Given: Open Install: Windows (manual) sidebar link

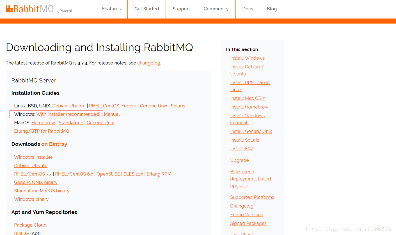Looking at the screenshot, I should (x=247, y=119).
